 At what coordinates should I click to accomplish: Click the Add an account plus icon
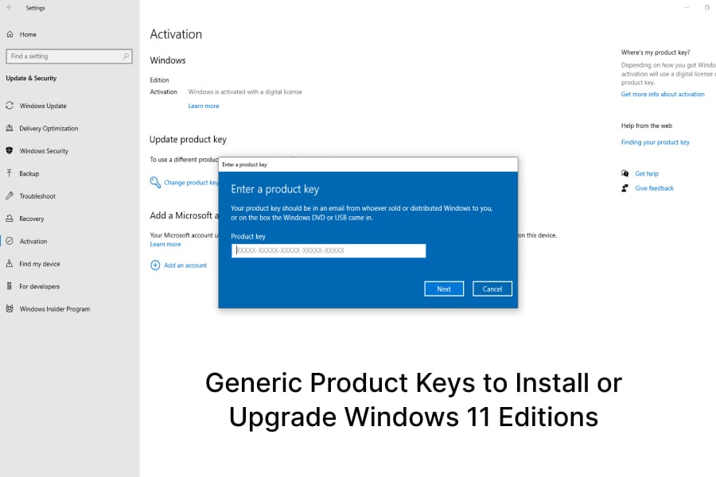tap(155, 266)
